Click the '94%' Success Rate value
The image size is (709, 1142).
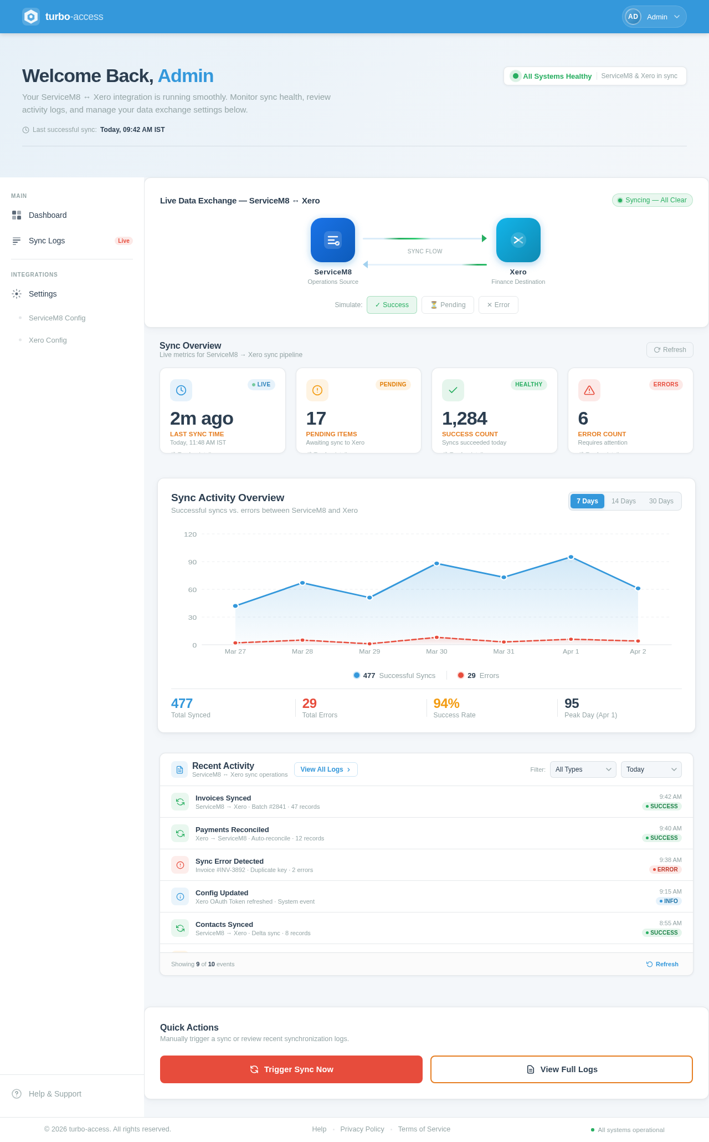tap(446, 703)
